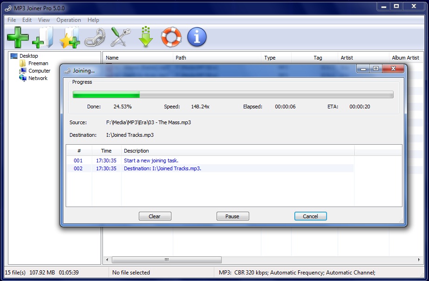The height and width of the screenshot is (281, 429).
Task: Click the Add Favorites star icon
Action: click(x=69, y=37)
